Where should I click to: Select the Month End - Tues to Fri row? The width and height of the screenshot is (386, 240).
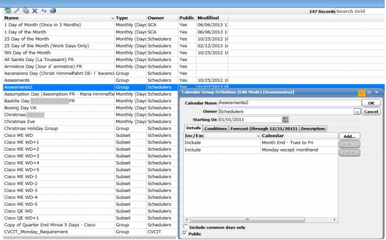pos(261,143)
